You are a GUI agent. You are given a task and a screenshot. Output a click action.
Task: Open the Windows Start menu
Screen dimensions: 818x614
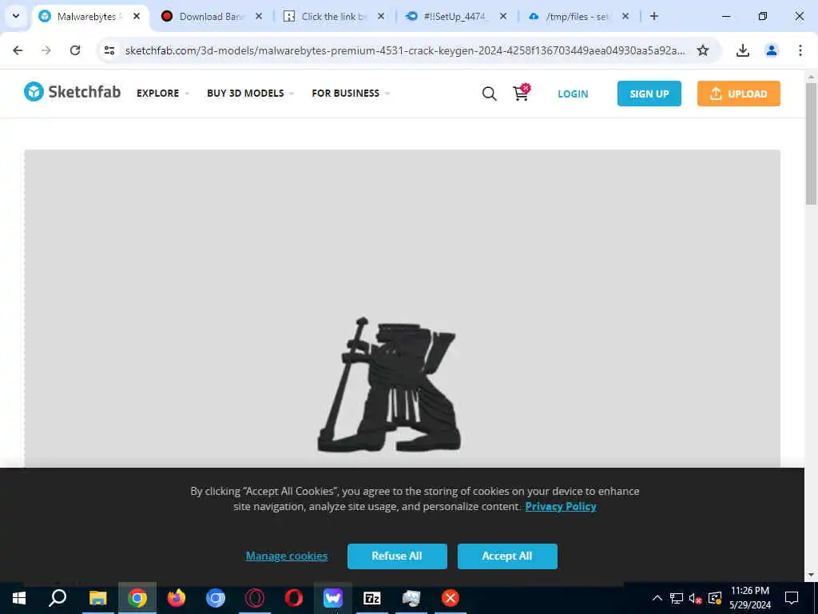click(x=19, y=598)
